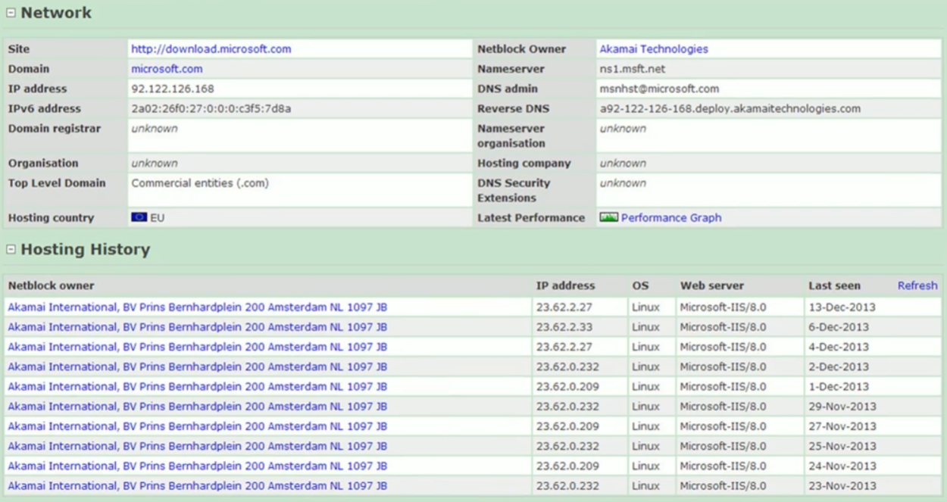Viewport: 947px width, 502px height.
Task: Click the date 23-Nov-2013
Action: (x=842, y=485)
